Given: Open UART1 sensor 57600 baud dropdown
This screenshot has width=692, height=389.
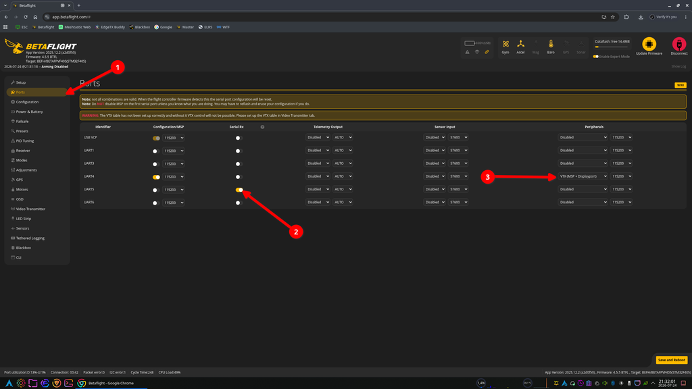Looking at the screenshot, I should click(458, 151).
